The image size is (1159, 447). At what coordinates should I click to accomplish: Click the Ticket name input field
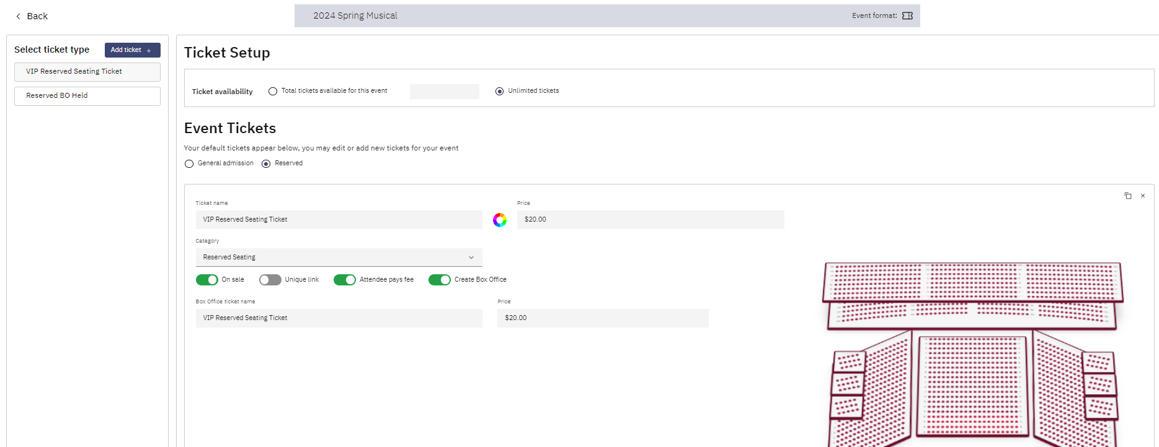point(339,220)
